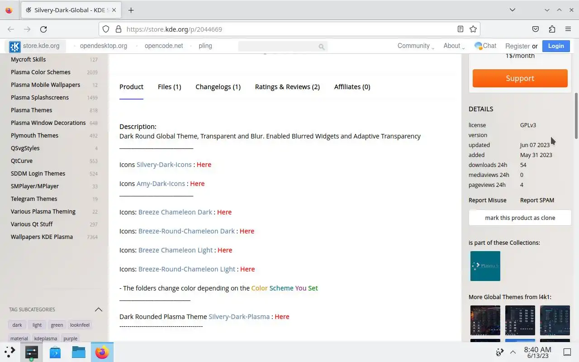Open KDE application launcher in taskbar
This screenshot has width=579, height=362.
(x=10, y=352)
